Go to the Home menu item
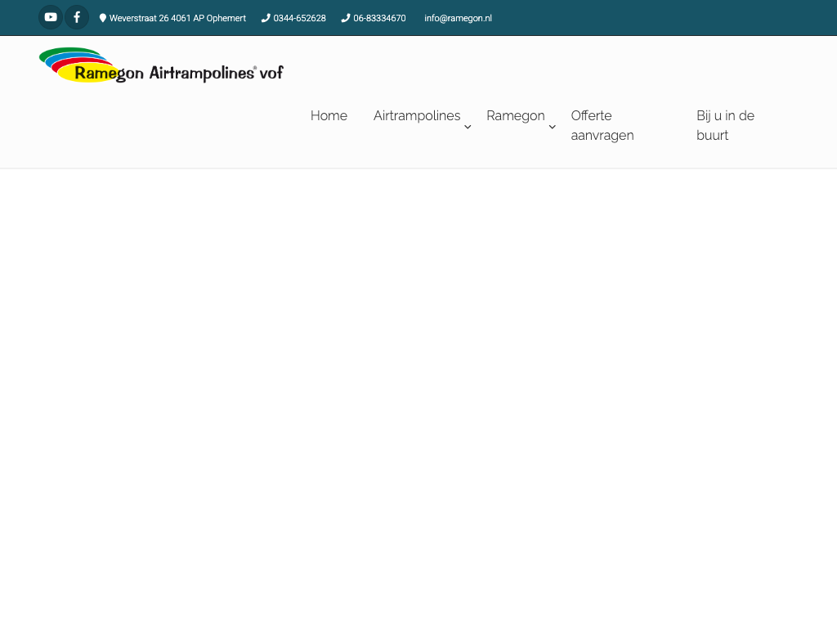Viewport: 837px width, 628px height. (329, 116)
